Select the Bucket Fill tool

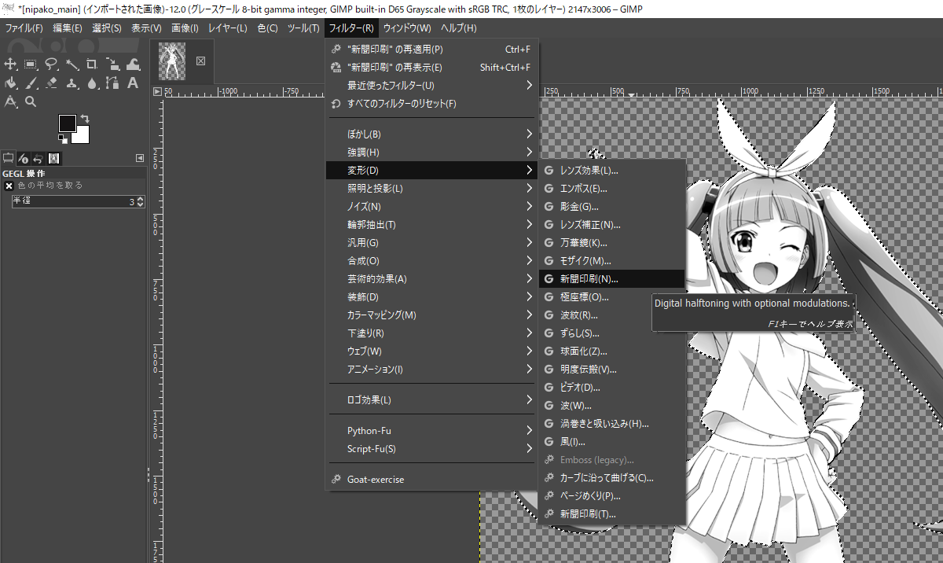pyautogui.click(x=11, y=83)
